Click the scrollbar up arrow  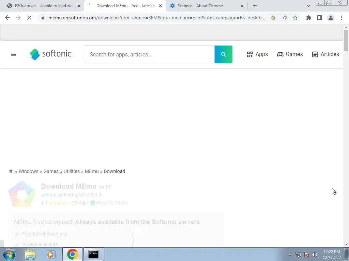point(346,27)
